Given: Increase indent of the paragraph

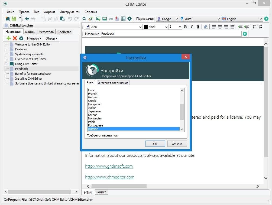Looking at the screenshot, I should point(240,27).
